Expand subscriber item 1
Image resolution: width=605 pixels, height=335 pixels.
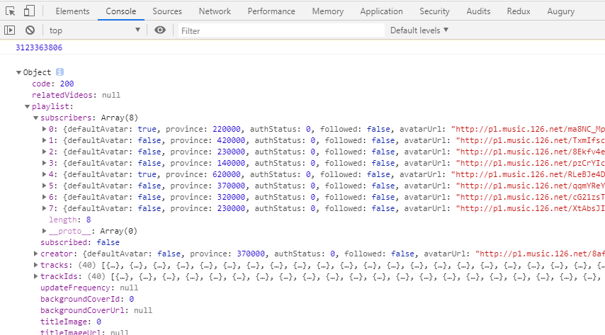[x=44, y=140]
